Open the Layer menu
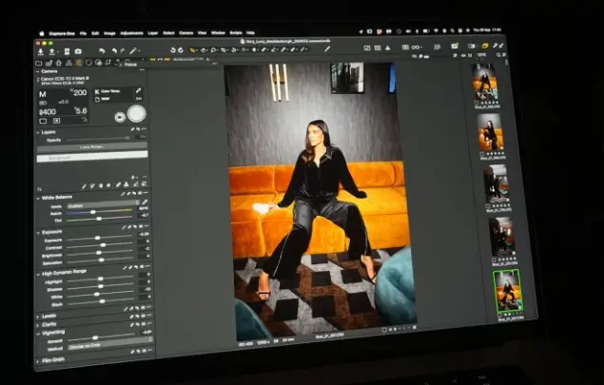This screenshot has width=604, height=385. 152,33
